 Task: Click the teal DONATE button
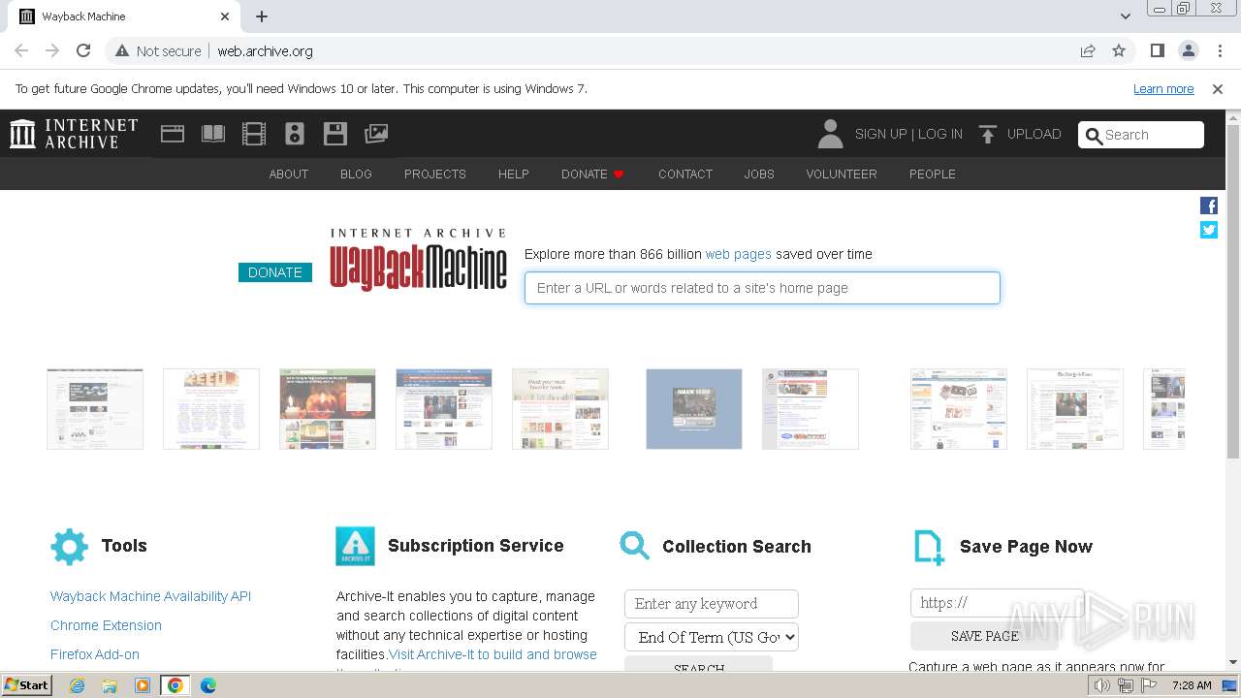coord(275,272)
